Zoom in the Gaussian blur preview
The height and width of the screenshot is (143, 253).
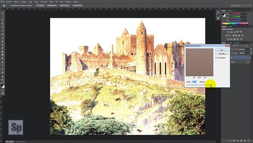[x=205, y=77]
